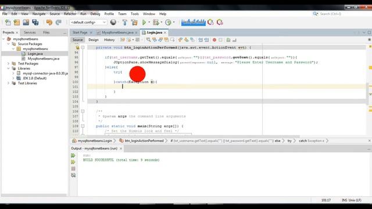372x209 pixels.
Task: Click the Clean and Build Project icon
Action: tap(134, 23)
